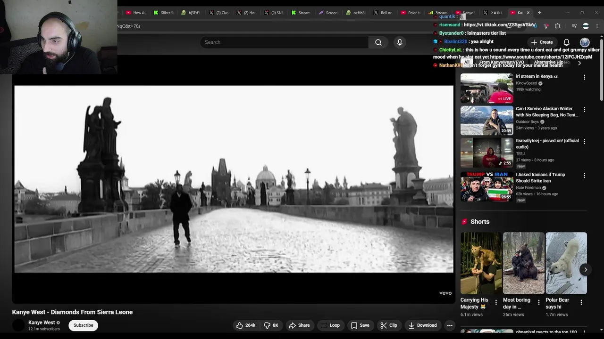Close the active Kanye browser tab
604x339 pixels.
pos(528,13)
